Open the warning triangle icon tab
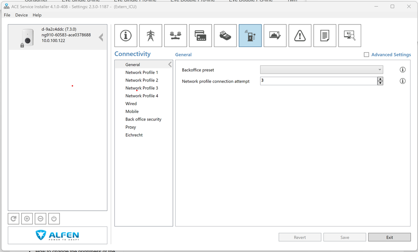418x252 pixels. (300, 36)
